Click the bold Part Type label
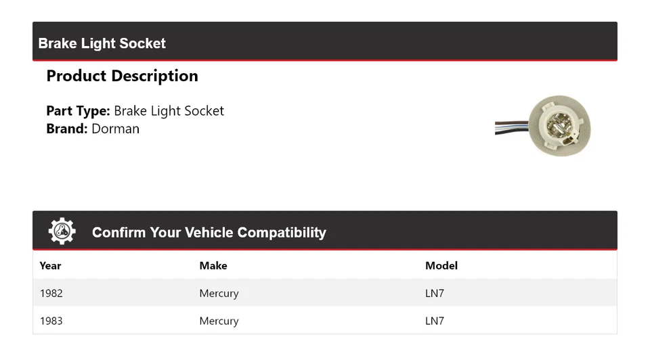Viewport: 650px width, 356px height. (78, 111)
